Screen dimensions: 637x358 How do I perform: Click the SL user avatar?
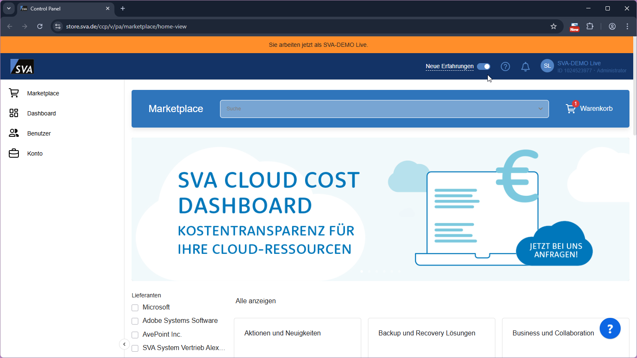coord(547,66)
